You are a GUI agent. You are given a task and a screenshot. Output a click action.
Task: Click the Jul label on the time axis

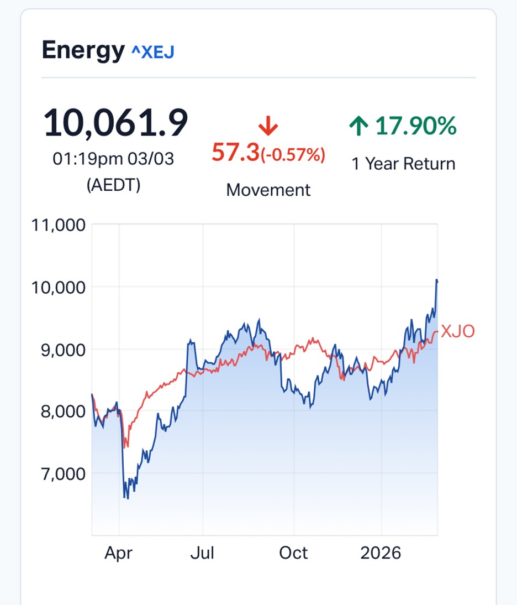[x=203, y=553]
